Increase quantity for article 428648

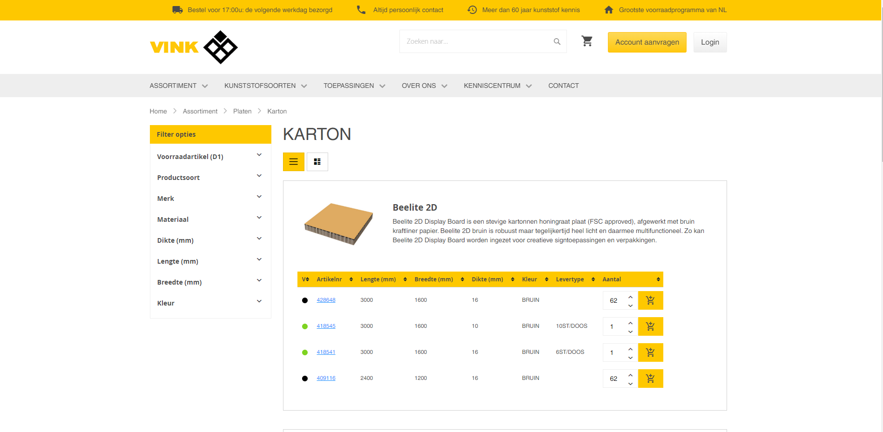tap(630, 297)
